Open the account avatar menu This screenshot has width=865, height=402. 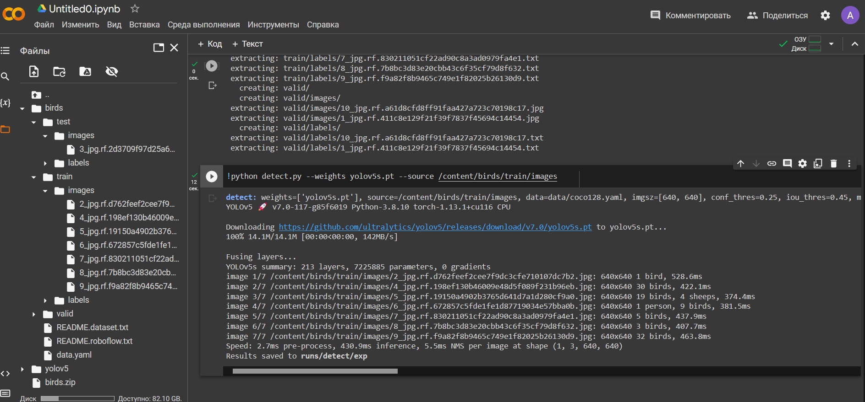coord(850,15)
